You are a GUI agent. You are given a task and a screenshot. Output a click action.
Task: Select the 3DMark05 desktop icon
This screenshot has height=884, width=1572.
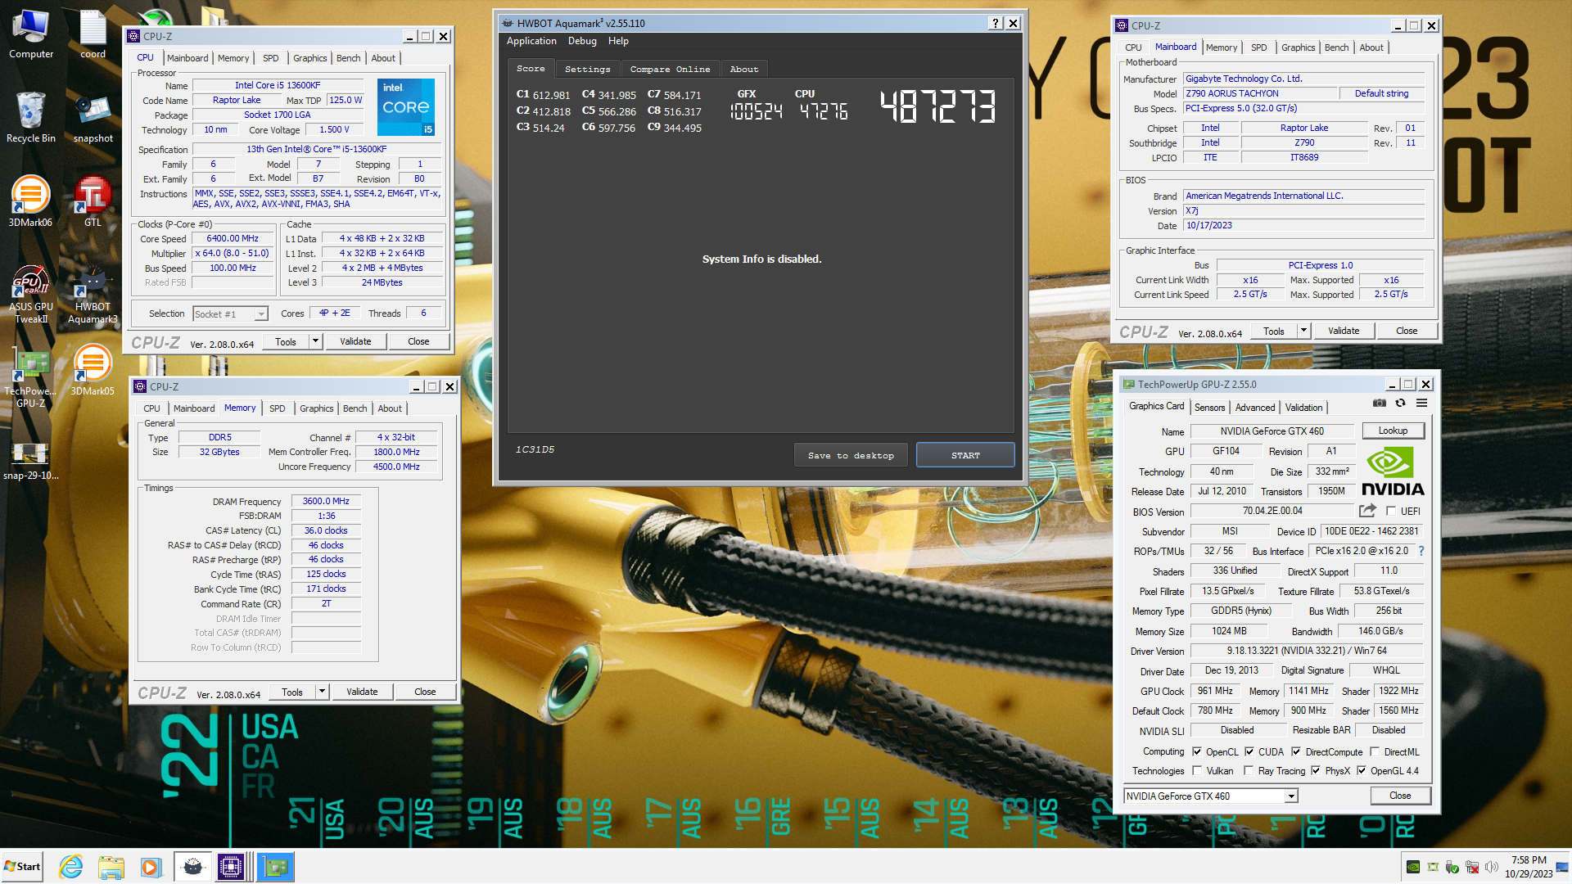click(93, 371)
